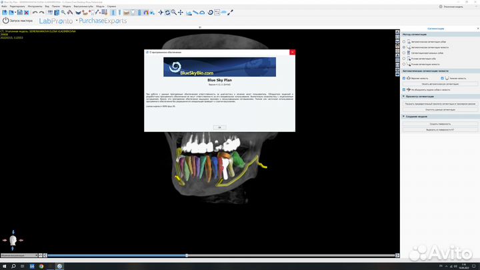
Task: Click the top crossed icon in vertical strip
Action: coord(397,32)
